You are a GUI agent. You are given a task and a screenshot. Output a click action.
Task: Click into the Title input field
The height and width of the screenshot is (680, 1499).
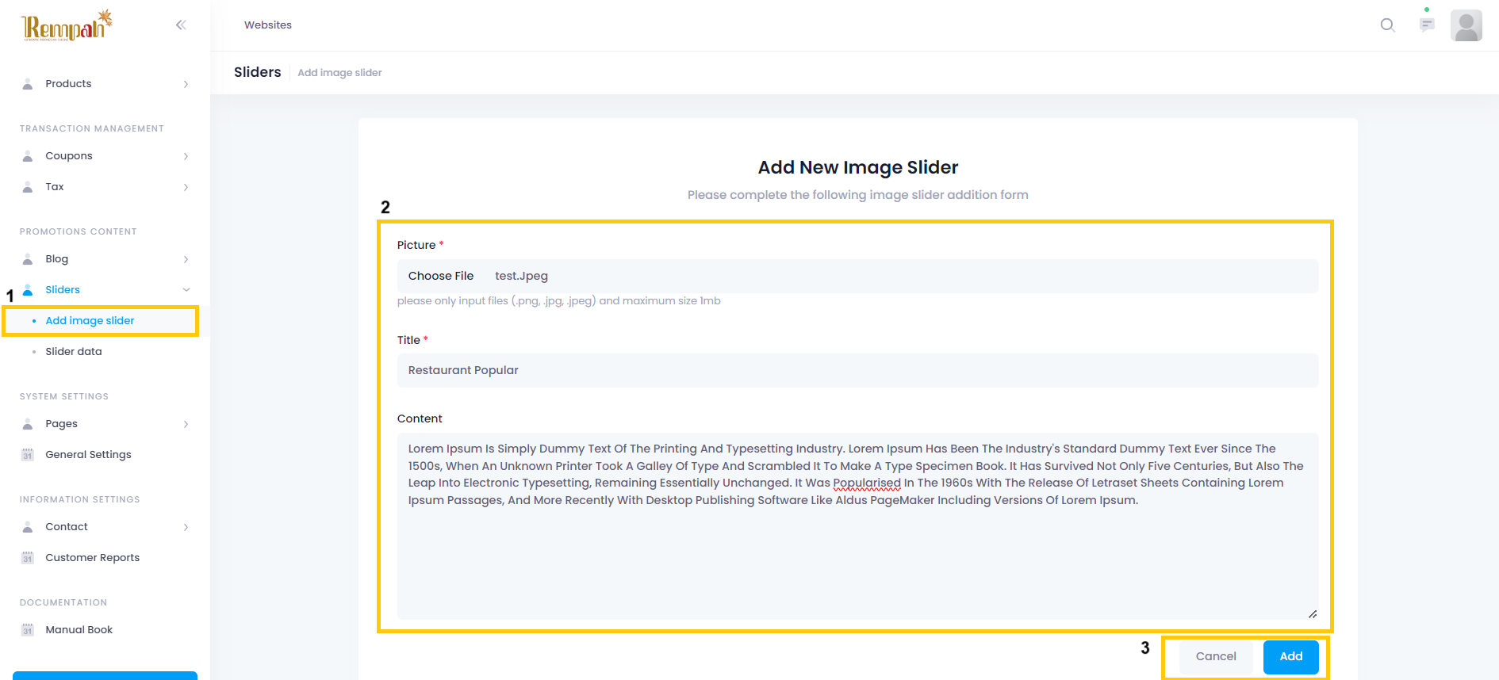[857, 371]
